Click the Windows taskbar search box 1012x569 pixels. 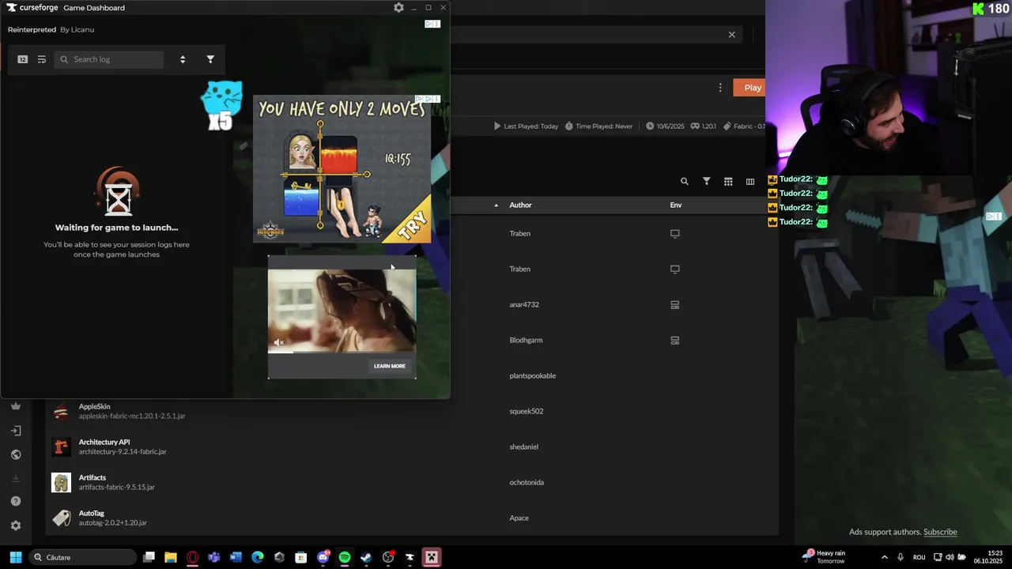tap(82, 557)
